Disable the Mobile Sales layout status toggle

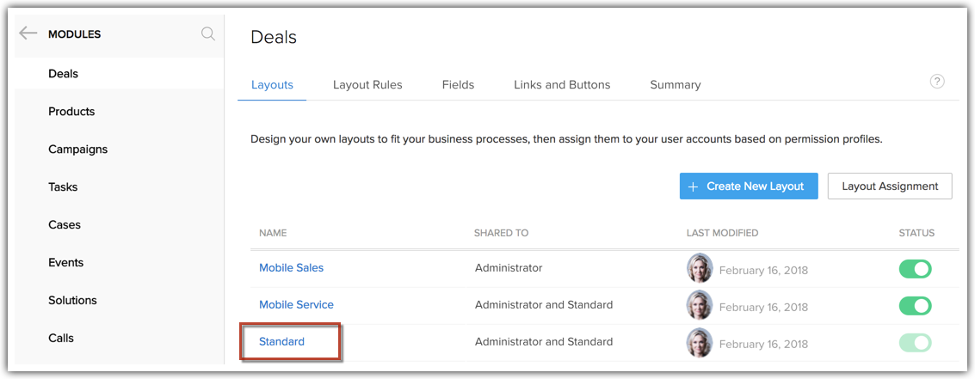click(x=915, y=269)
